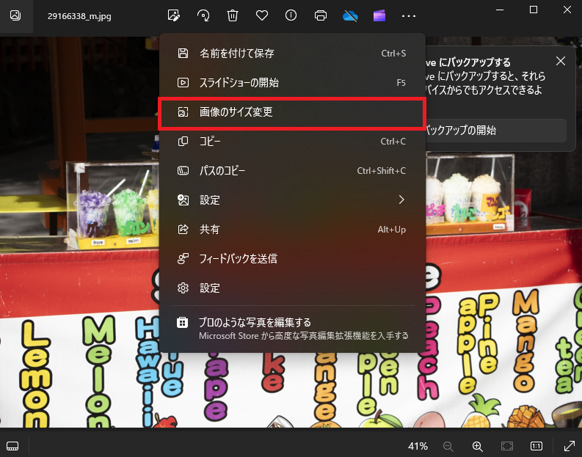Screen dimensions: 582x457
Task: Zoom in using the plus magnifier
Action: click(477, 446)
